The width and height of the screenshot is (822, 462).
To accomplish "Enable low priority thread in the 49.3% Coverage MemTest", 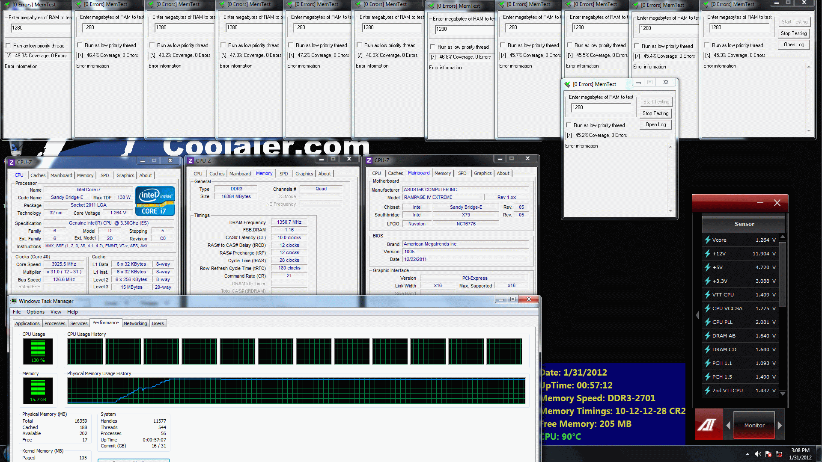I will click(8, 45).
